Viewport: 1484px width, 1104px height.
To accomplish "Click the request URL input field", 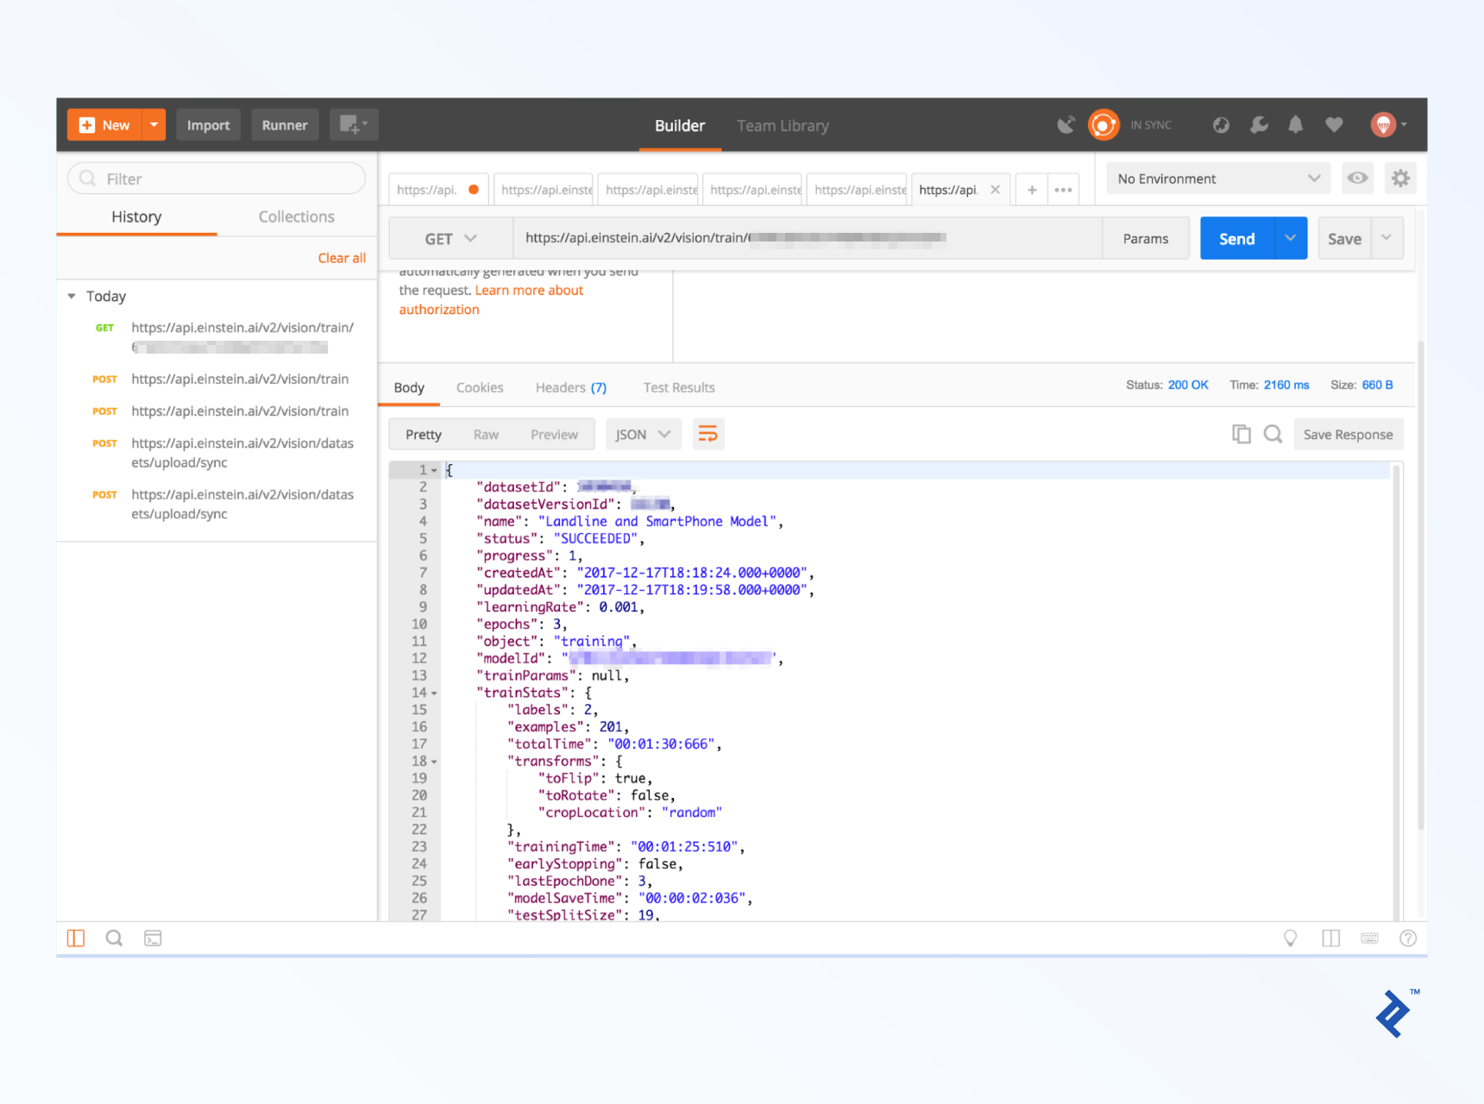I will click(x=777, y=238).
